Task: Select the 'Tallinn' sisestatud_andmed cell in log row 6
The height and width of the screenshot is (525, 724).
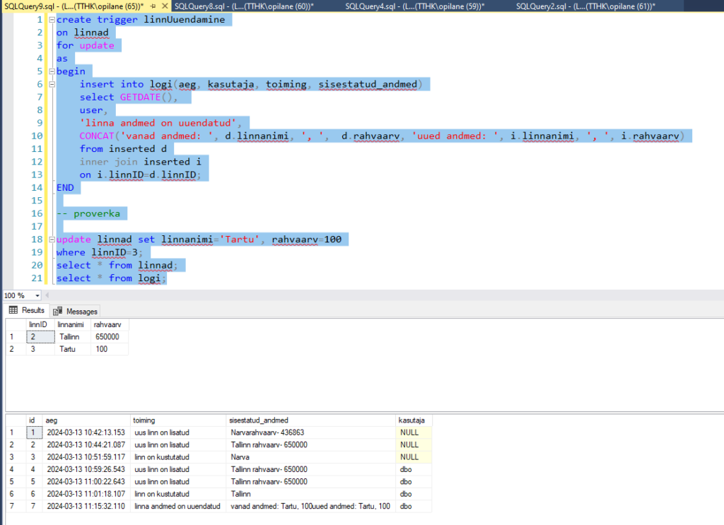Action: click(x=311, y=494)
